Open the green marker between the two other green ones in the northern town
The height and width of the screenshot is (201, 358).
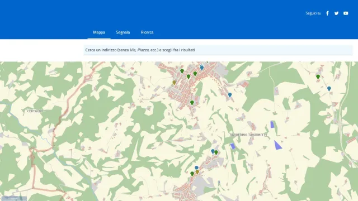(x=189, y=77)
